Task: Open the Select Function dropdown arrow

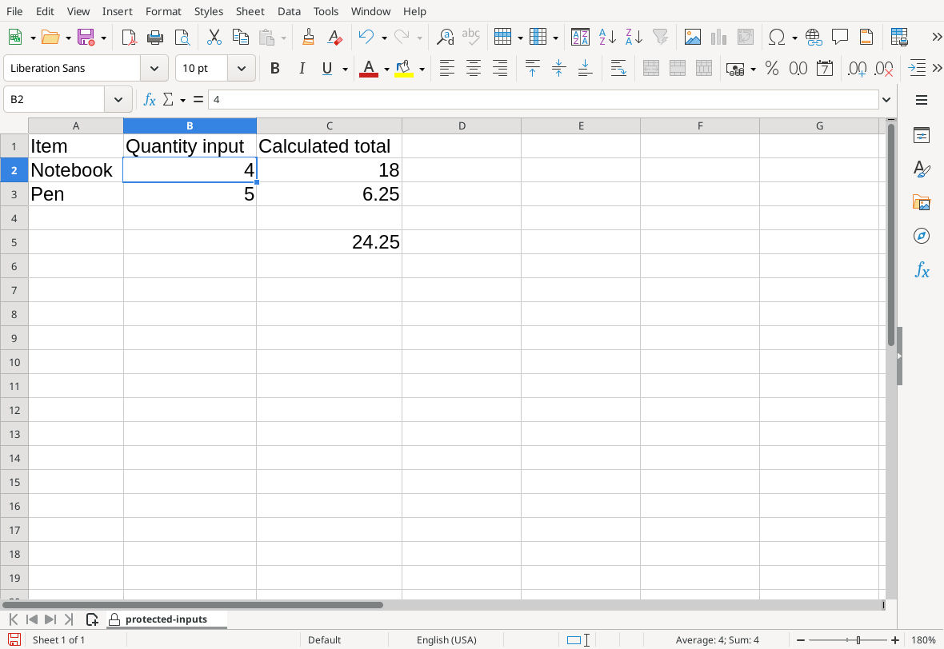Action: (182, 100)
